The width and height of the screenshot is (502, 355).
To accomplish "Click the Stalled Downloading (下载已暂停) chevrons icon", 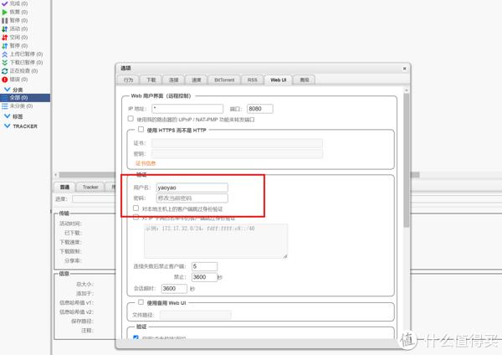I will [4, 63].
